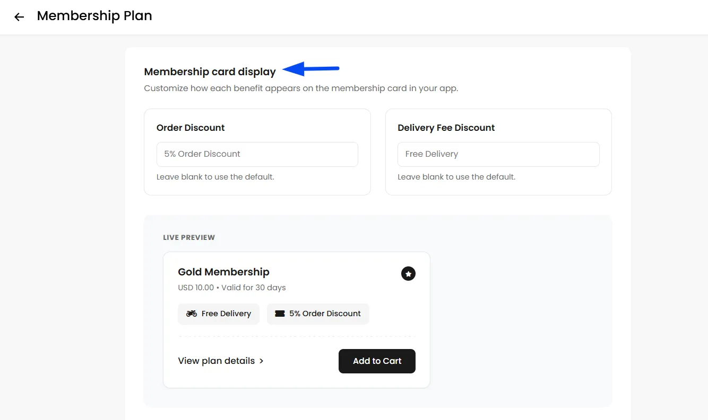Click the blue arrow pointing at the heading
Viewport: 708px width, 420px height.
click(311, 69)
